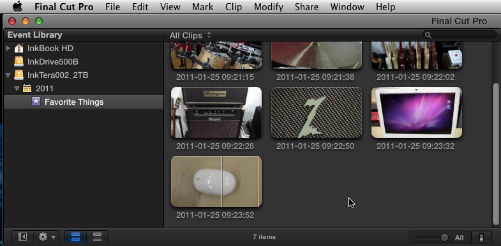Expand the InkBook HD disclosure triangle
Screen dimensions: 501x246
point(8,49)
